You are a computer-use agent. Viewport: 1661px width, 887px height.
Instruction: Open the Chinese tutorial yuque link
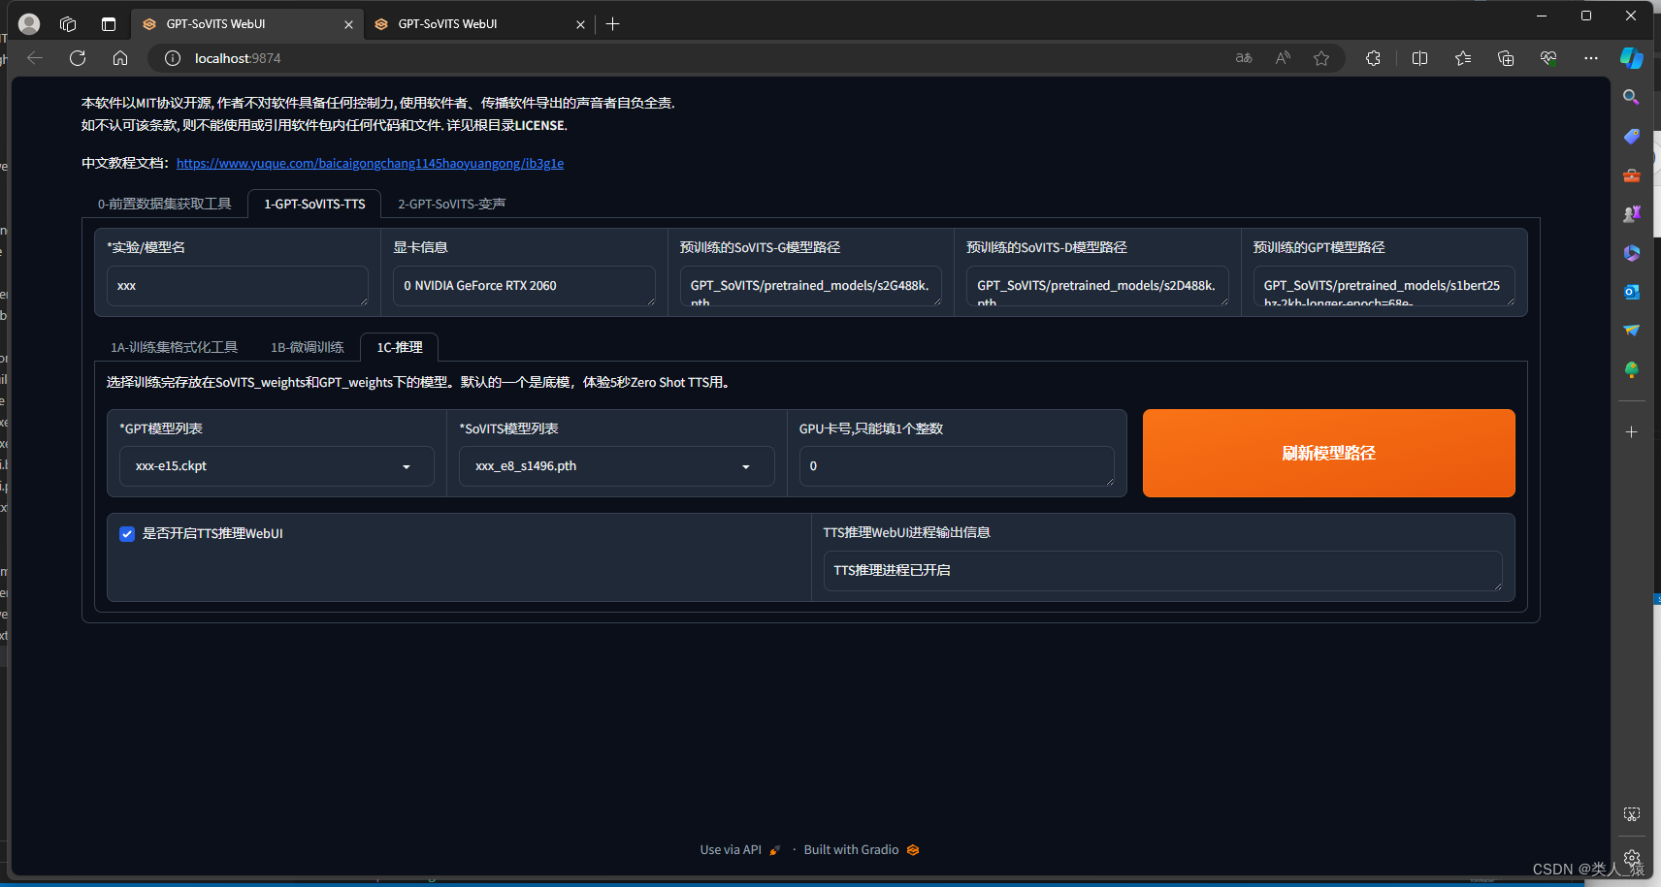pos(370,163)
